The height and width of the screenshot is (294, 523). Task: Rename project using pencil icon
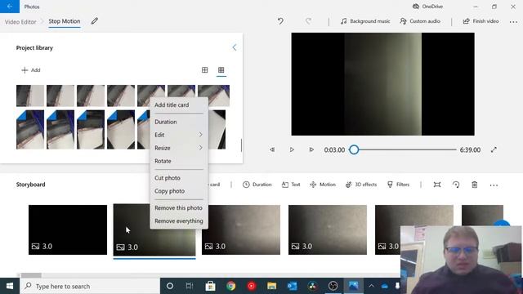[95, 21]
